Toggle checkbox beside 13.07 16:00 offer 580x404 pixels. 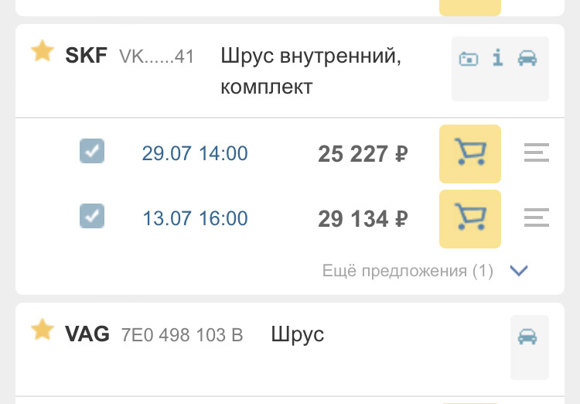pos(92,216)
